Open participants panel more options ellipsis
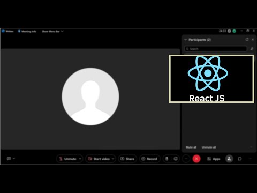Viewport: 257px width, 193px height. [x=251, y=147]
